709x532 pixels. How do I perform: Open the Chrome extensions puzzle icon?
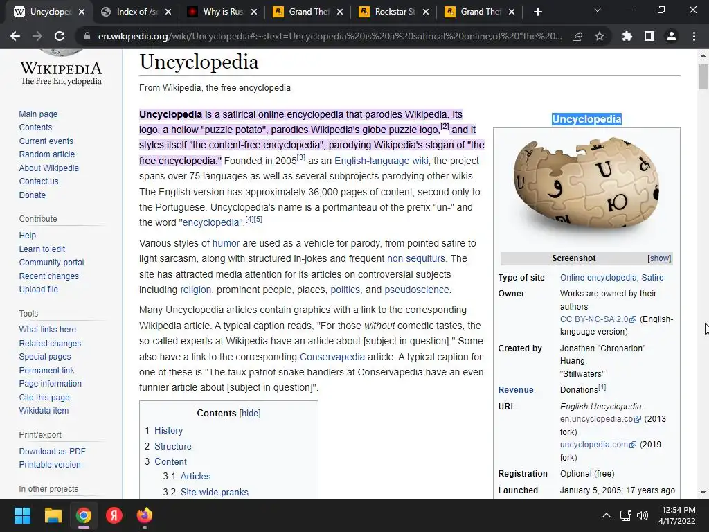tap(627, 36)
